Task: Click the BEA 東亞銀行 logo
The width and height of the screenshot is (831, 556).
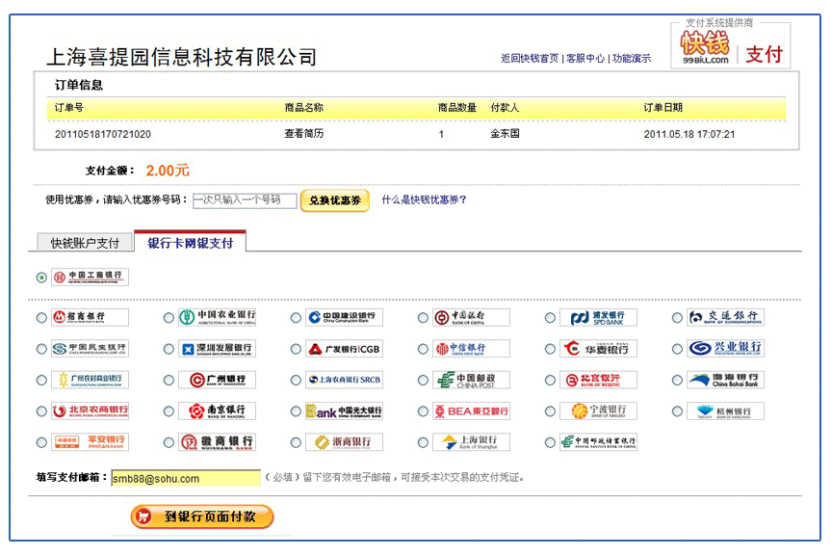Action: click(x=471, y=411)
